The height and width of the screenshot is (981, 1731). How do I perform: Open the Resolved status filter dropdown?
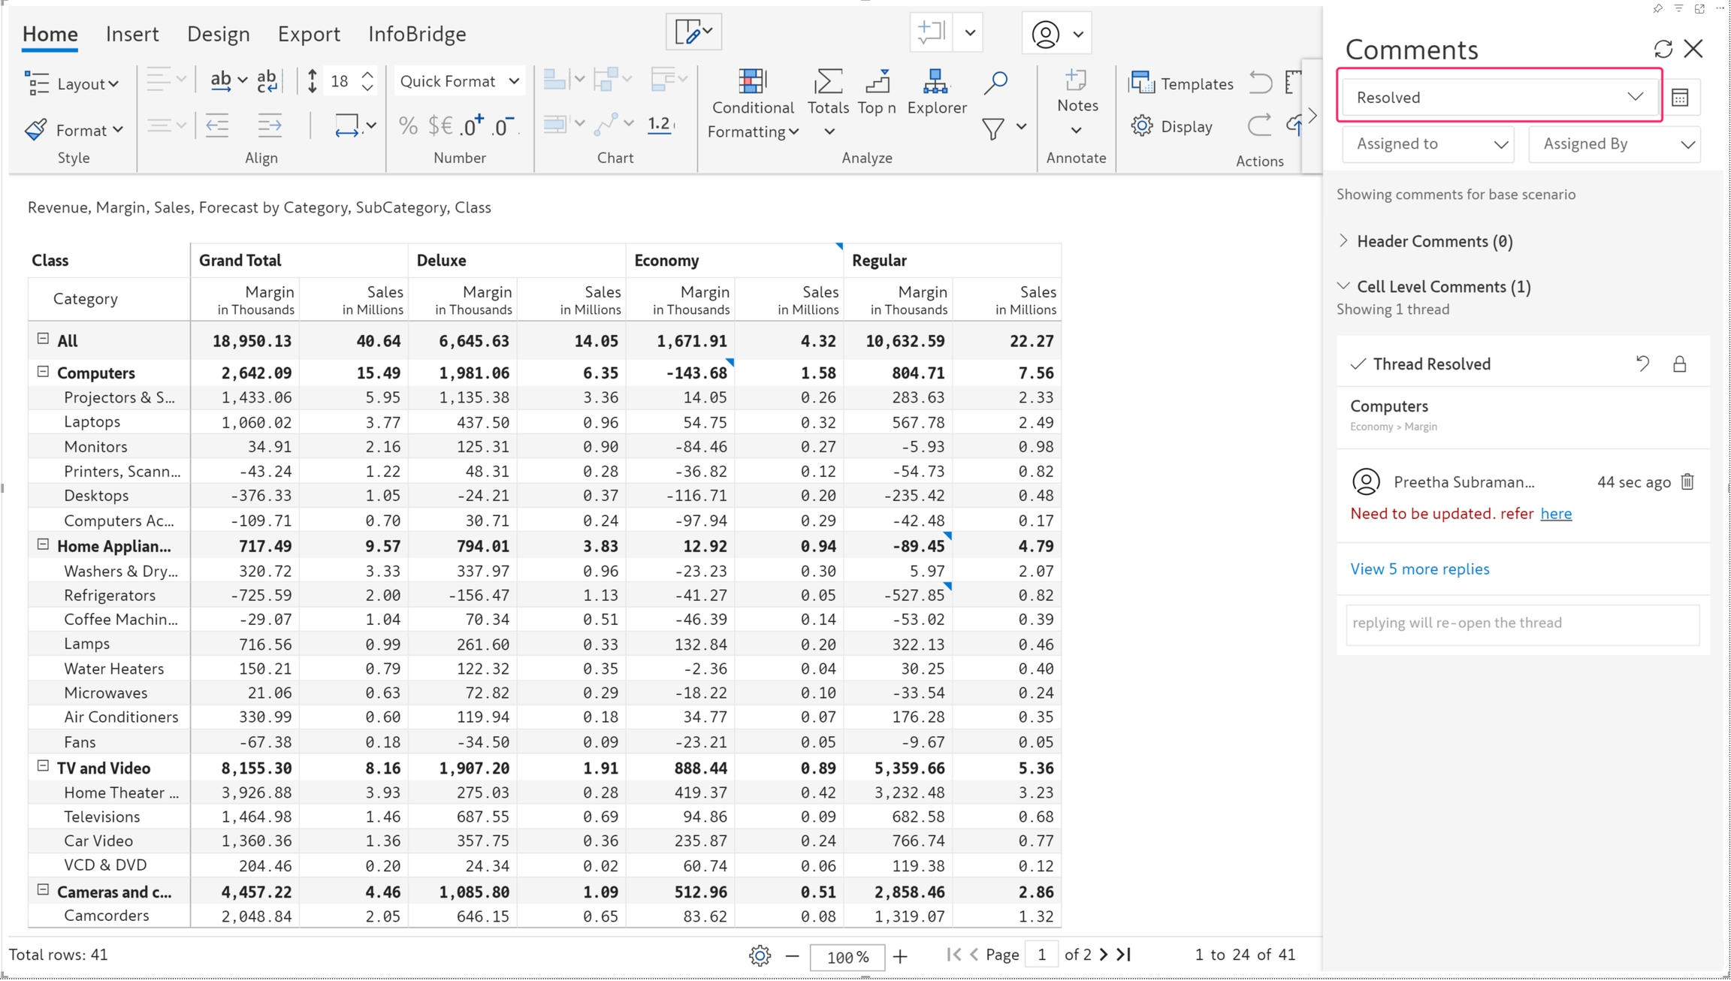[1499, 97]
